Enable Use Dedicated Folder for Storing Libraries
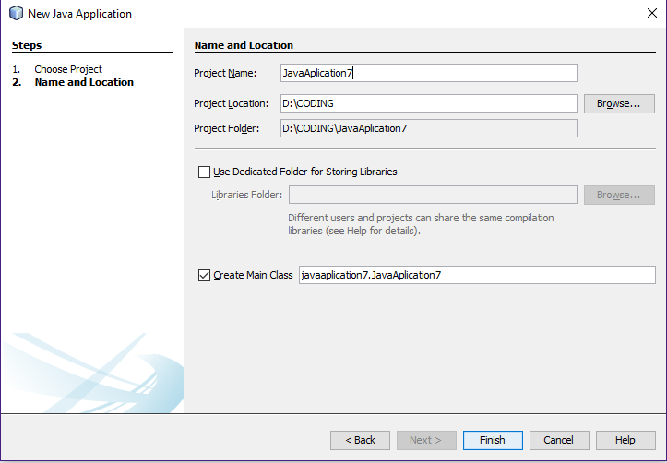The height and width of the screenshot is (463, 667). (x=204, y=172)
